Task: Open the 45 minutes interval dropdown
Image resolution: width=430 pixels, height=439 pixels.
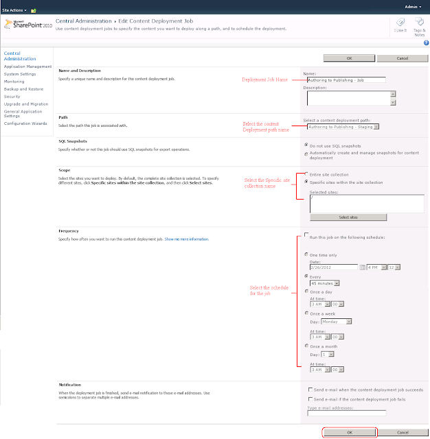Action: coord(325,283)
